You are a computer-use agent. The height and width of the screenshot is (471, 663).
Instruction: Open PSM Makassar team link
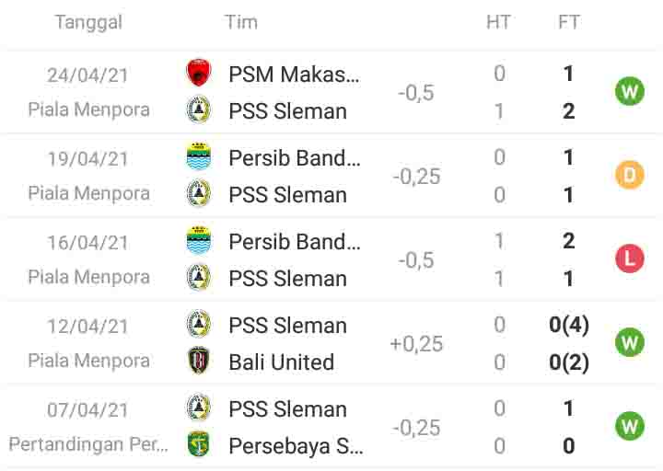(294, 74)
